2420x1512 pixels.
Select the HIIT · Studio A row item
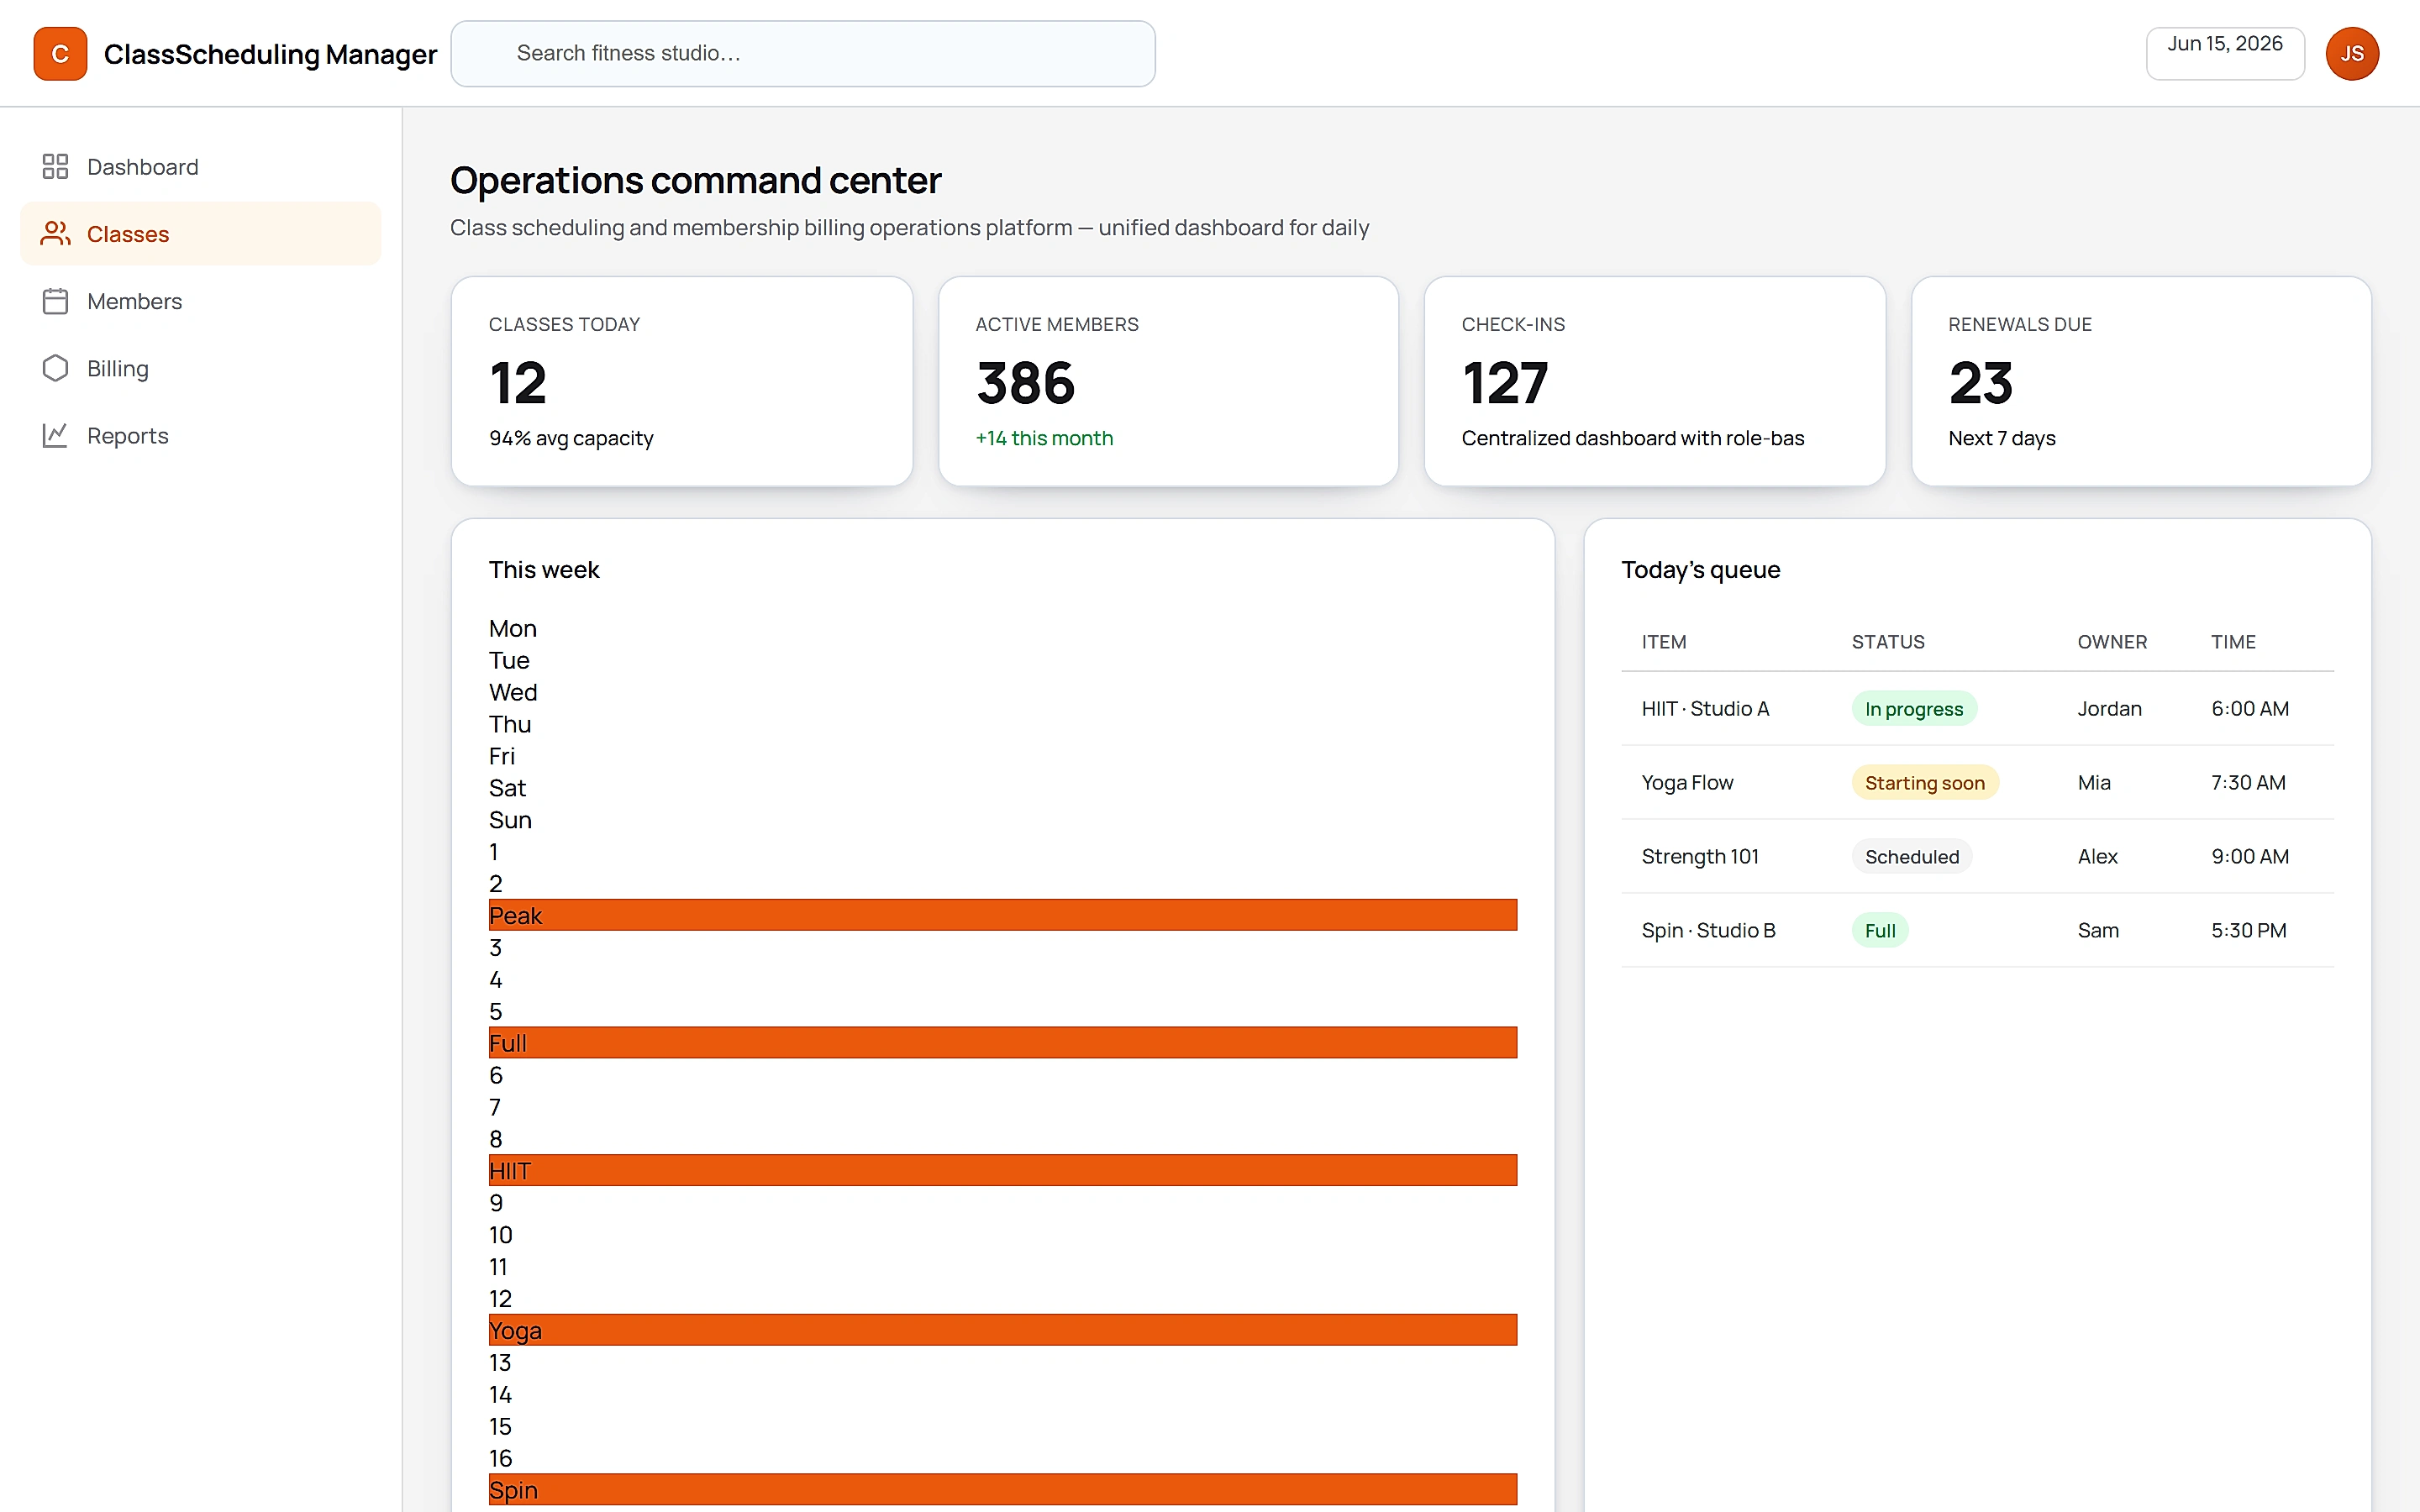1705,709
